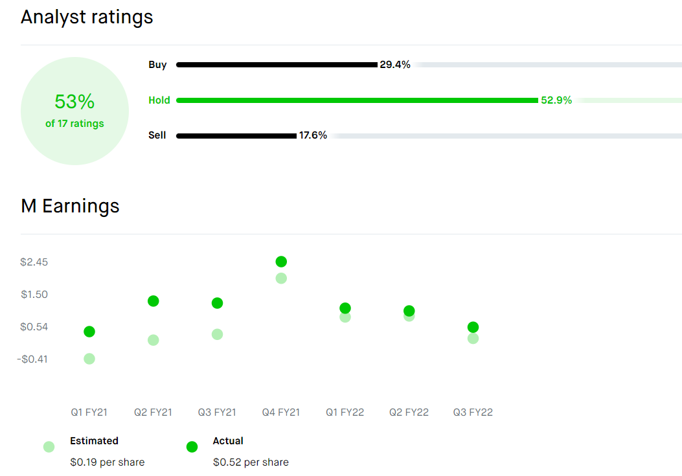Select the Q3 FY21 estimated earnings dot

click(217, 334)
